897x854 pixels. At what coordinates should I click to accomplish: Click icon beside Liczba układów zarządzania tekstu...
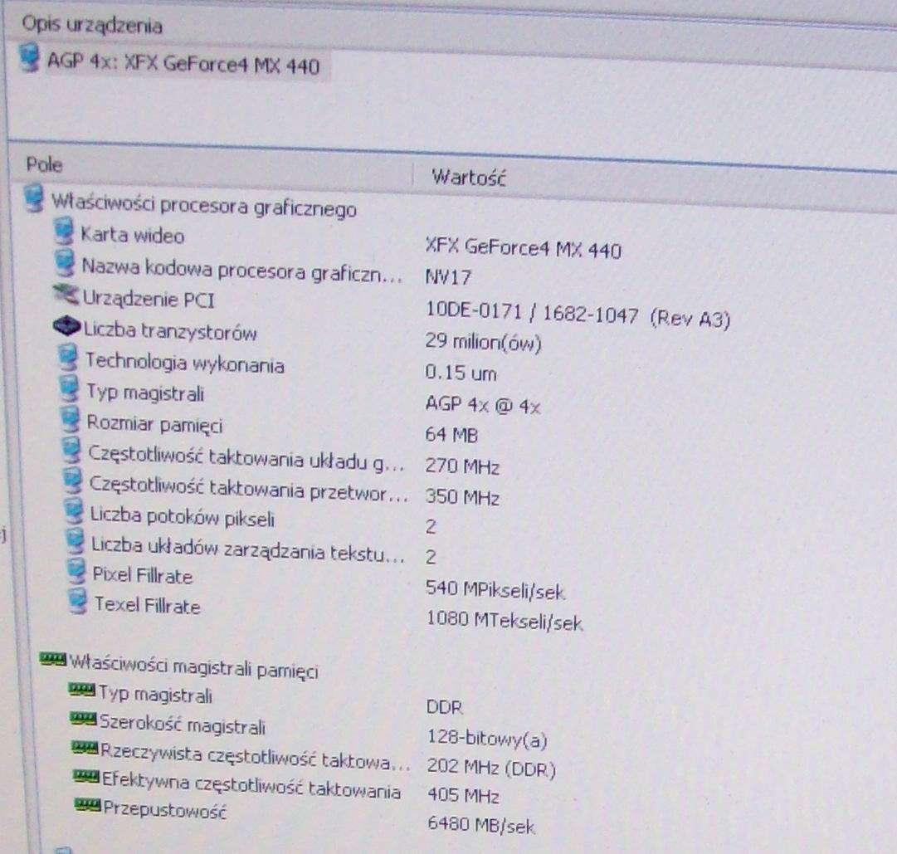[75, 541]
